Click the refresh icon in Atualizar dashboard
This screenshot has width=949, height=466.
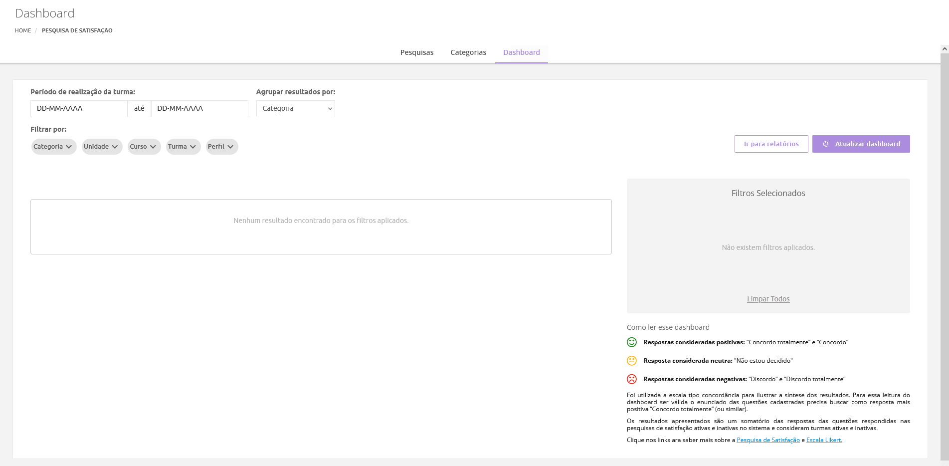826,144
